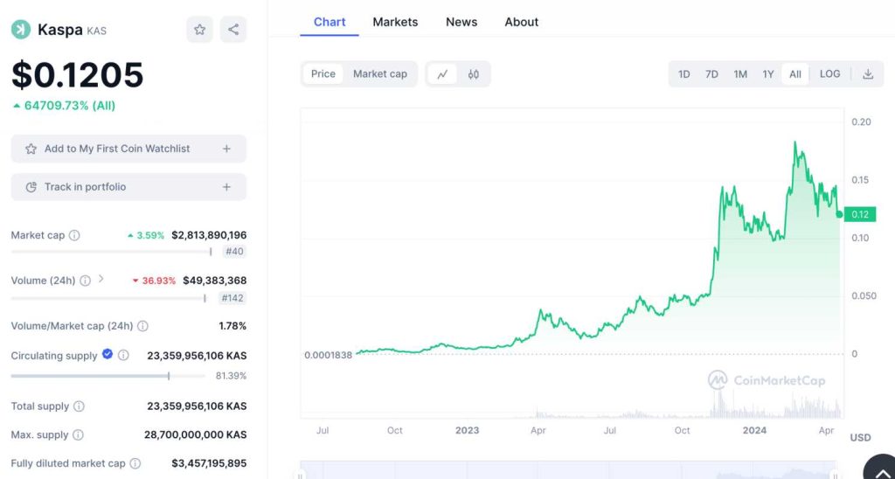Click the Volume rank bar
895x479 pixels.
tap(108, 298)
